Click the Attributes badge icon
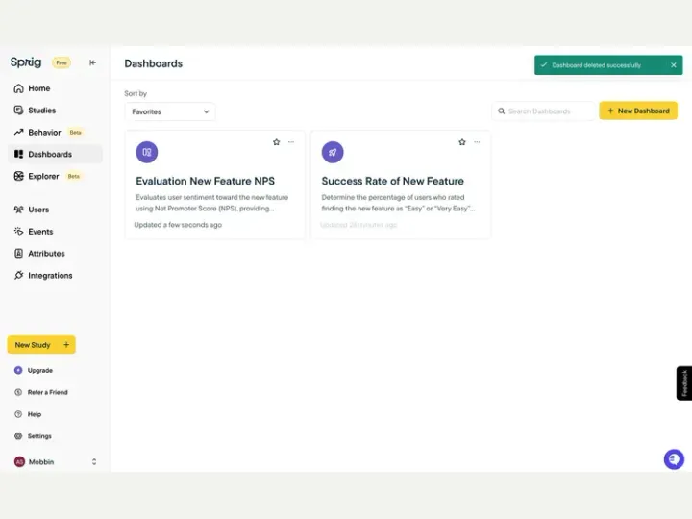The width and height of the screenshot is (692, 519). click(18, 254)
